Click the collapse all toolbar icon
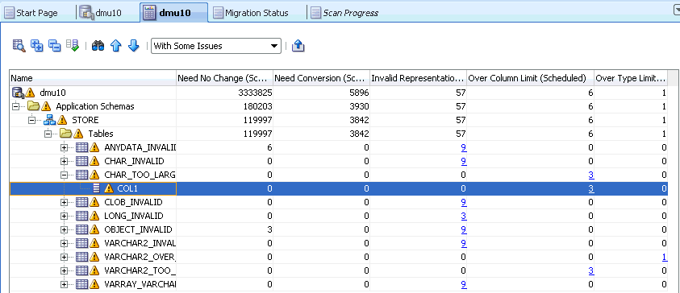Viewport: 680px width, 293px height. [55, 45]
